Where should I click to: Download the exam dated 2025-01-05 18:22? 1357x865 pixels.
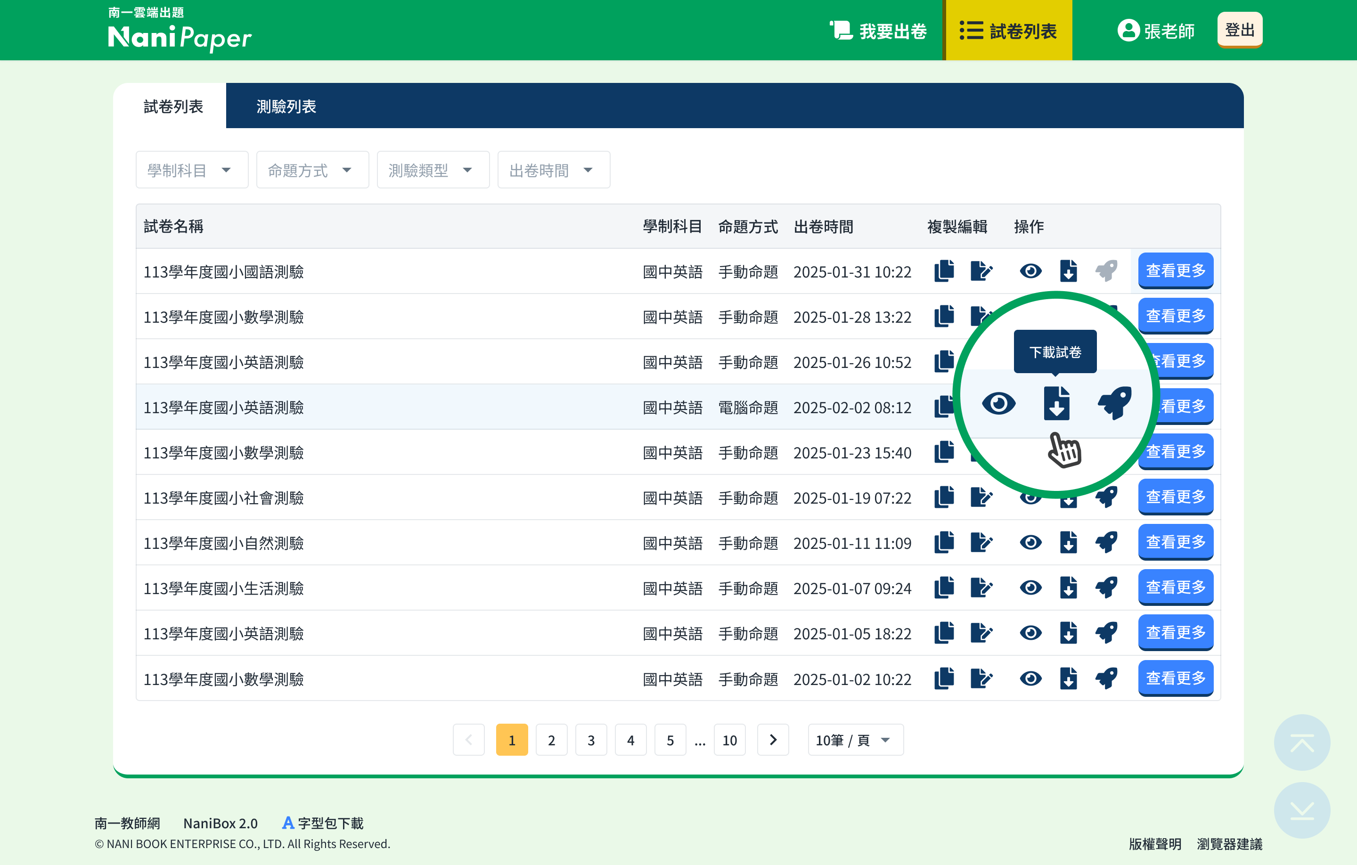[1069, 632]
